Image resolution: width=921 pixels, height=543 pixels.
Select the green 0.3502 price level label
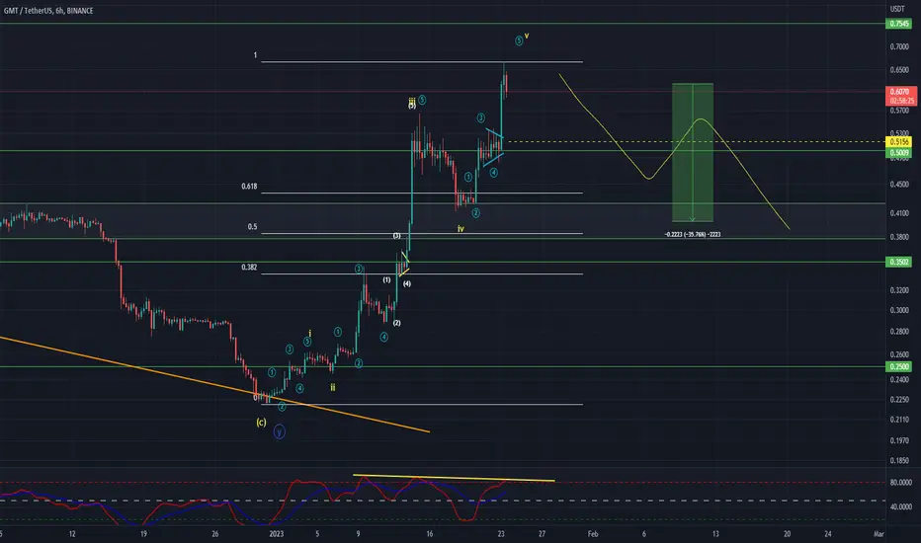(x=898, y=262)
